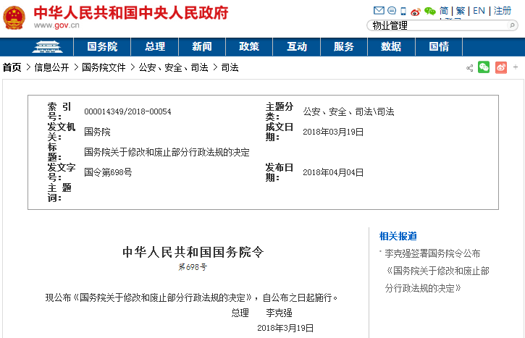Click the WeChat icon in top header
The height and width of the screenshot is (338, 525).
429,11
